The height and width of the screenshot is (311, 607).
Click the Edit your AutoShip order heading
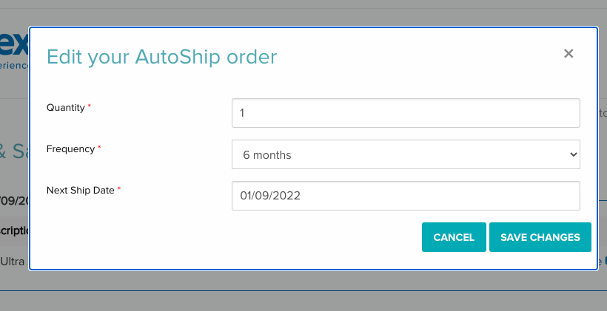[x=162, y=57]
